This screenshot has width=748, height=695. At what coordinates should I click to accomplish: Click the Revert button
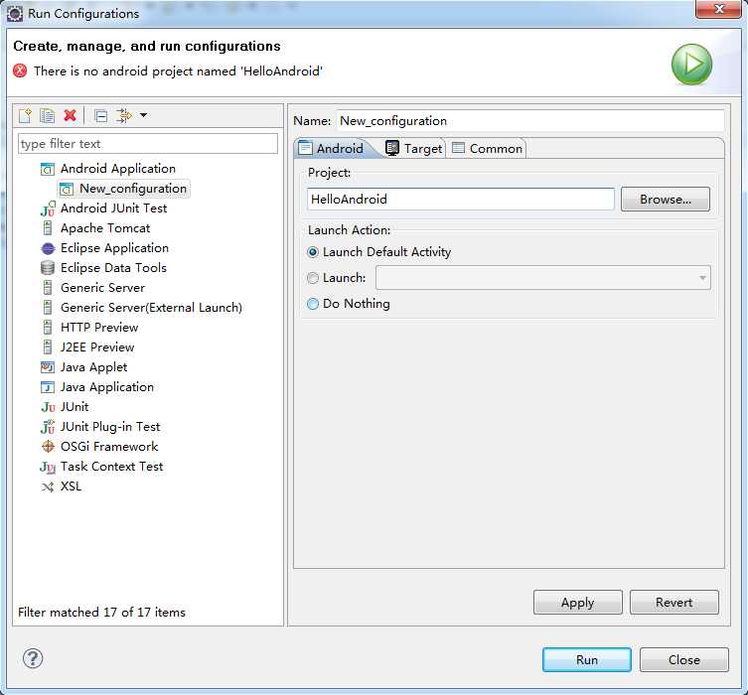pos(674,602)
